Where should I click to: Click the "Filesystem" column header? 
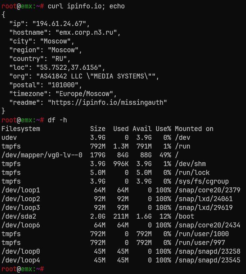[x=21, y=129]
